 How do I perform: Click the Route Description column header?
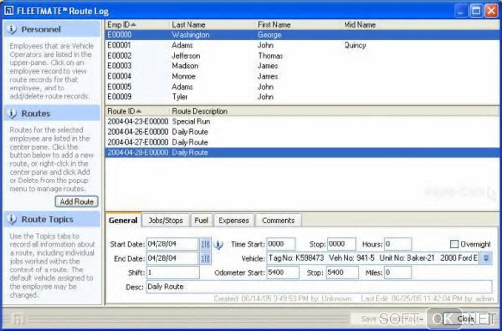pos(333,111)
